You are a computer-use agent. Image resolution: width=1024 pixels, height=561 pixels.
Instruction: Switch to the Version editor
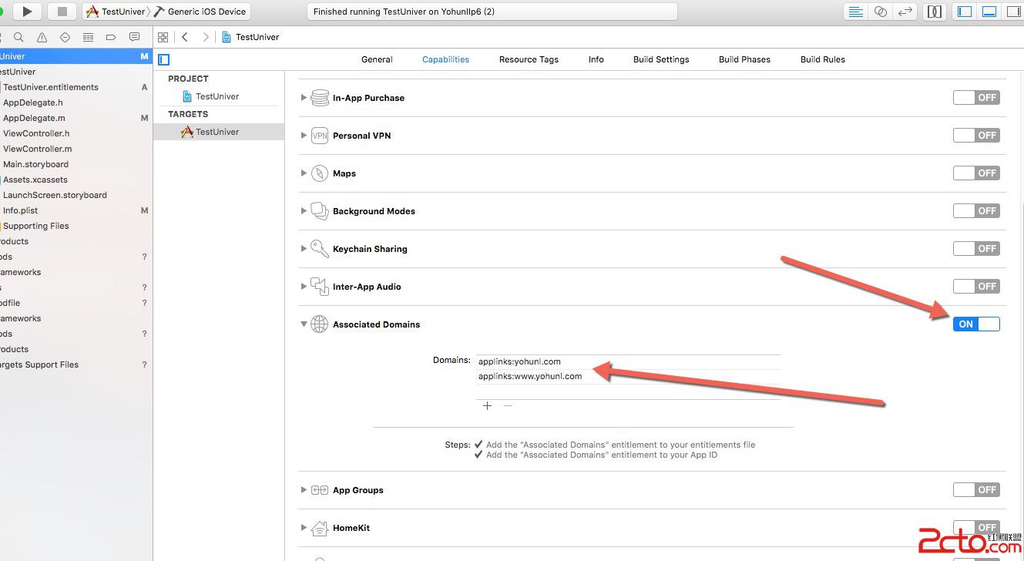pos(905,12)
